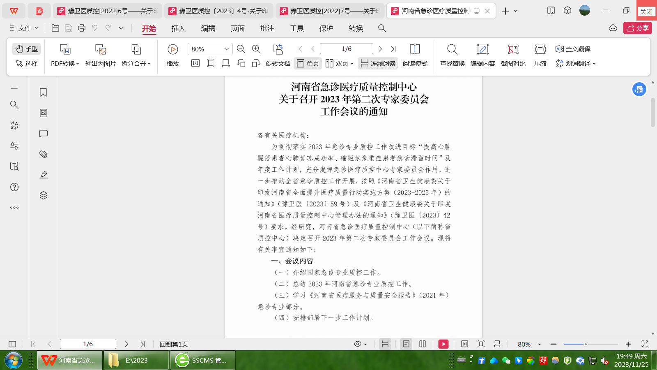Open the PDF转换 dropdown
The width and height of the screenshot is (657, 370).
65,63
